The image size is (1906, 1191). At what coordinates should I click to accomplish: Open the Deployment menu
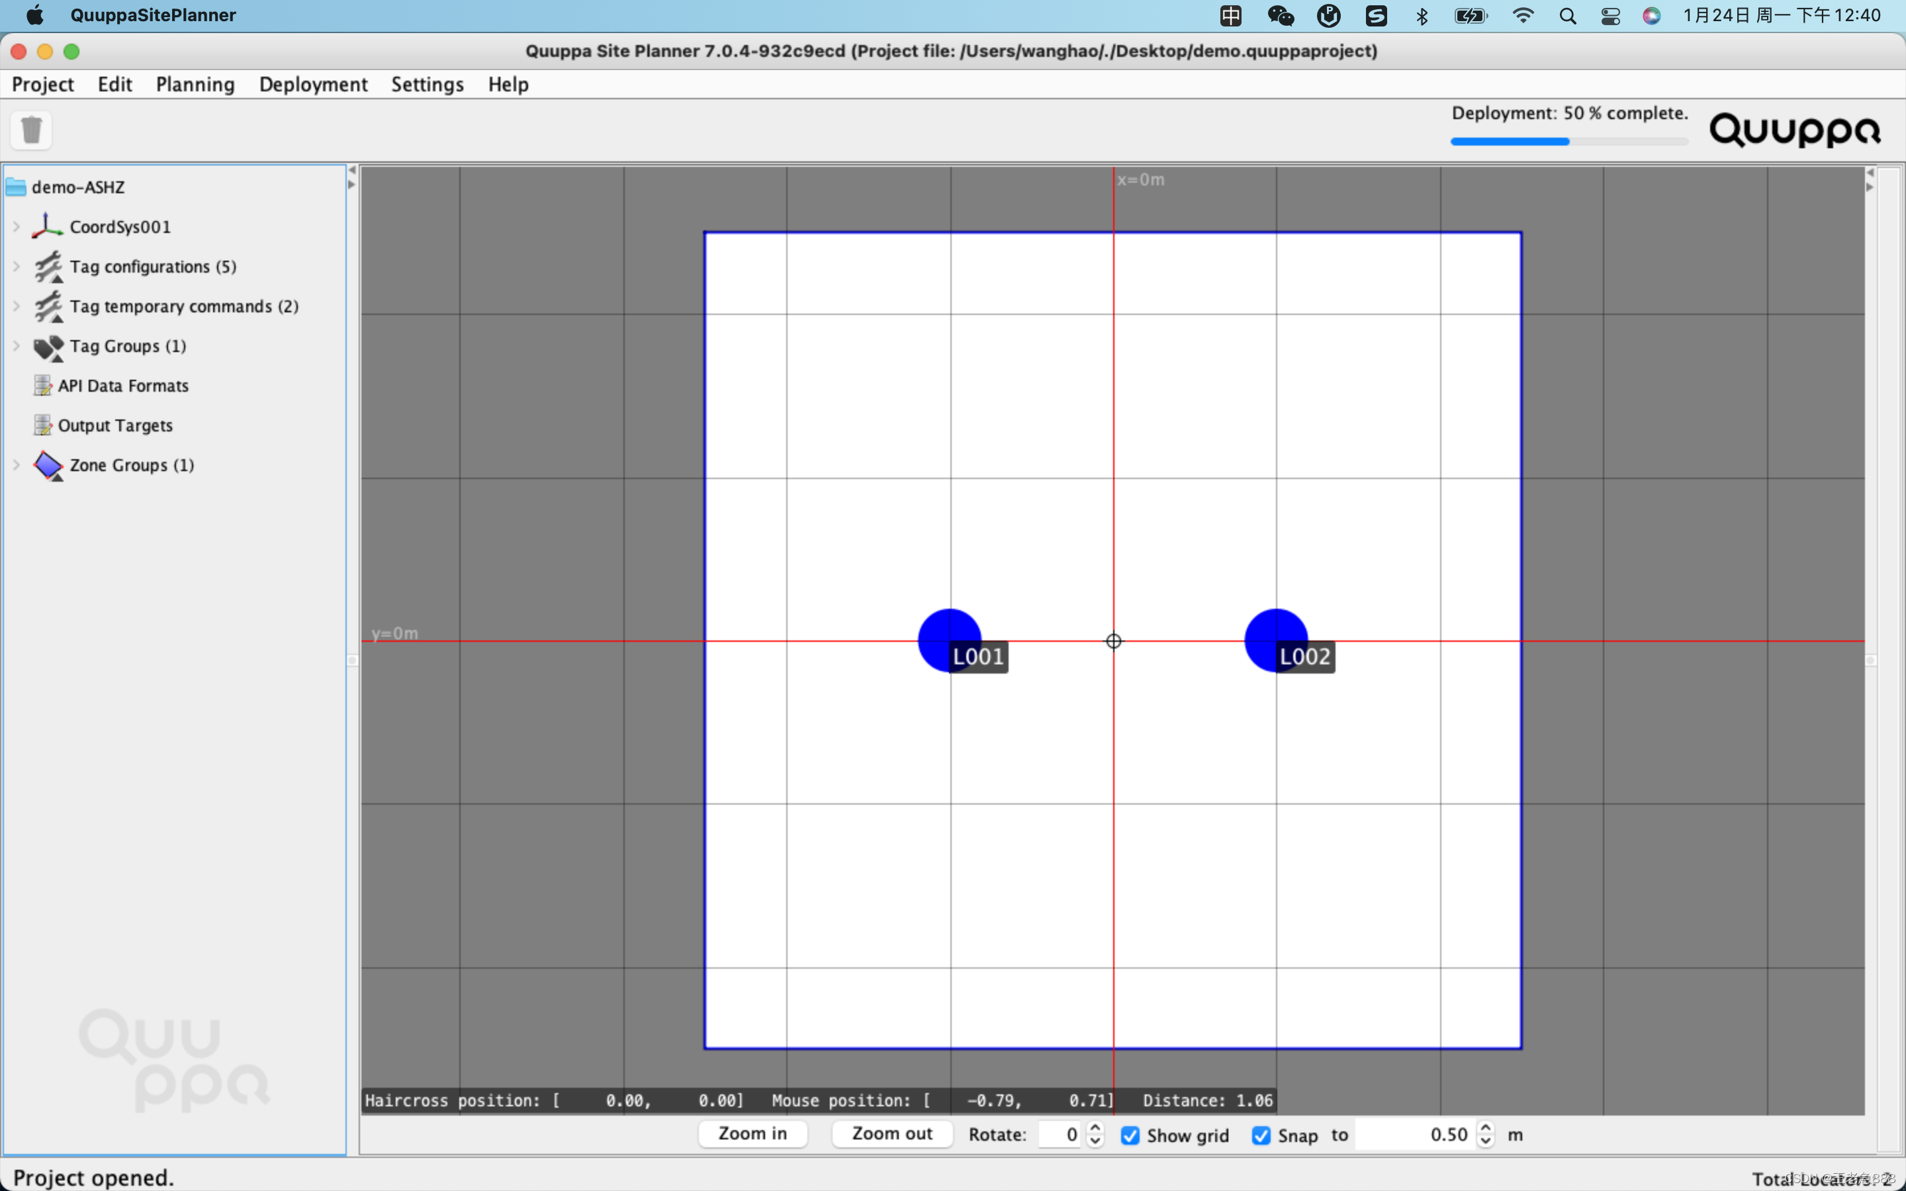click(x=312, y=84)
